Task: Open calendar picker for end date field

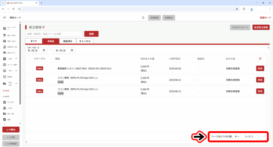Action: pos(72,51)
